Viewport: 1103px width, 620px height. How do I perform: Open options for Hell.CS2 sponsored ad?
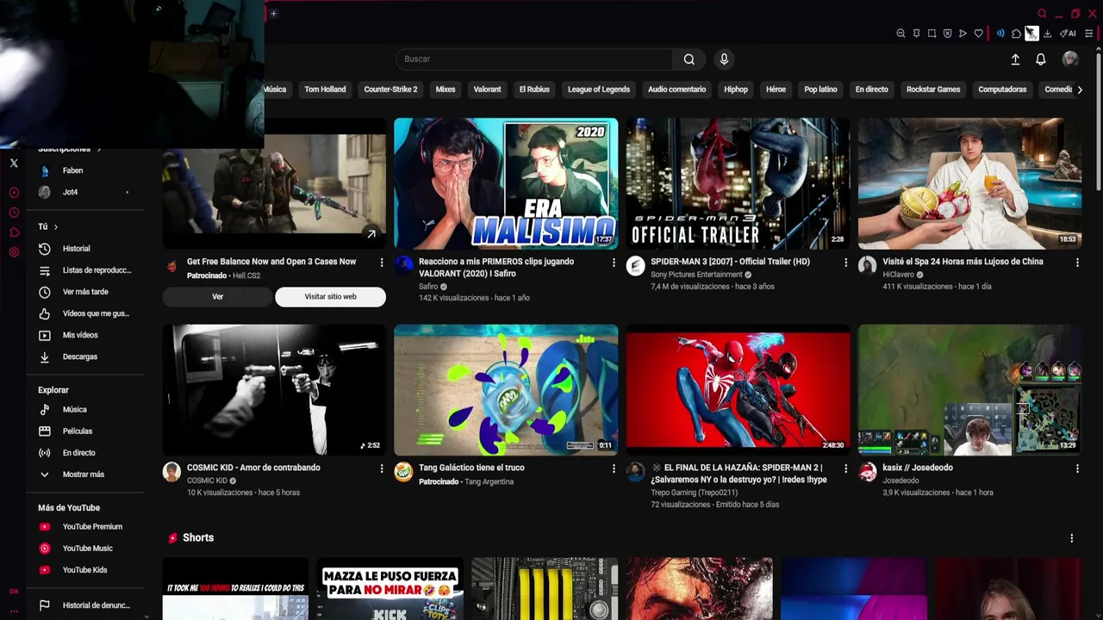pyautogui.click(x=382, y=262)
